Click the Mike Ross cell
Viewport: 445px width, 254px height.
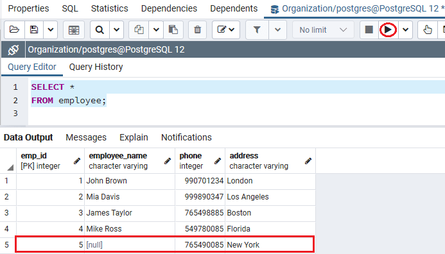(x=130, y=229)
